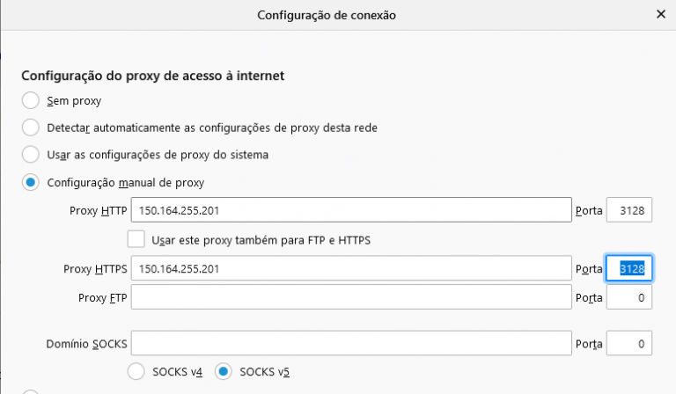This screenshot has width=676, height=394.
Task: Select the partially visible radio button at bottom
Action: tap(31, 391)
